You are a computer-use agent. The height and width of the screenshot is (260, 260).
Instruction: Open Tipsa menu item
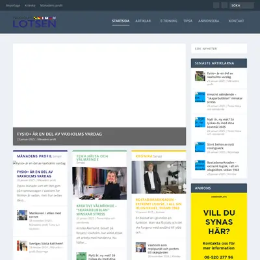tap(188, 21)
